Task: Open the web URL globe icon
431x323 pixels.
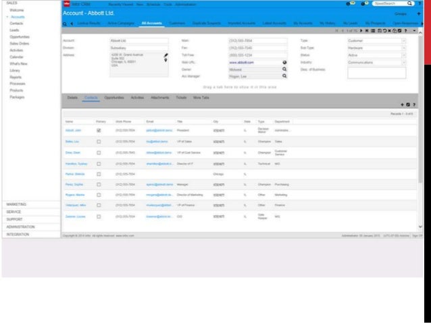Action: 284,62
